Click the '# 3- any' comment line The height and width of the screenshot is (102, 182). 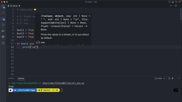coord(22,23)
